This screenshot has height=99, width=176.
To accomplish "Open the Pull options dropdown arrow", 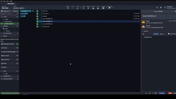I will click(80, 8).
